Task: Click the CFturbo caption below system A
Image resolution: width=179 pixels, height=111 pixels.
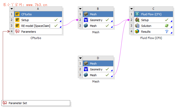Action: [x=36, y=38]
